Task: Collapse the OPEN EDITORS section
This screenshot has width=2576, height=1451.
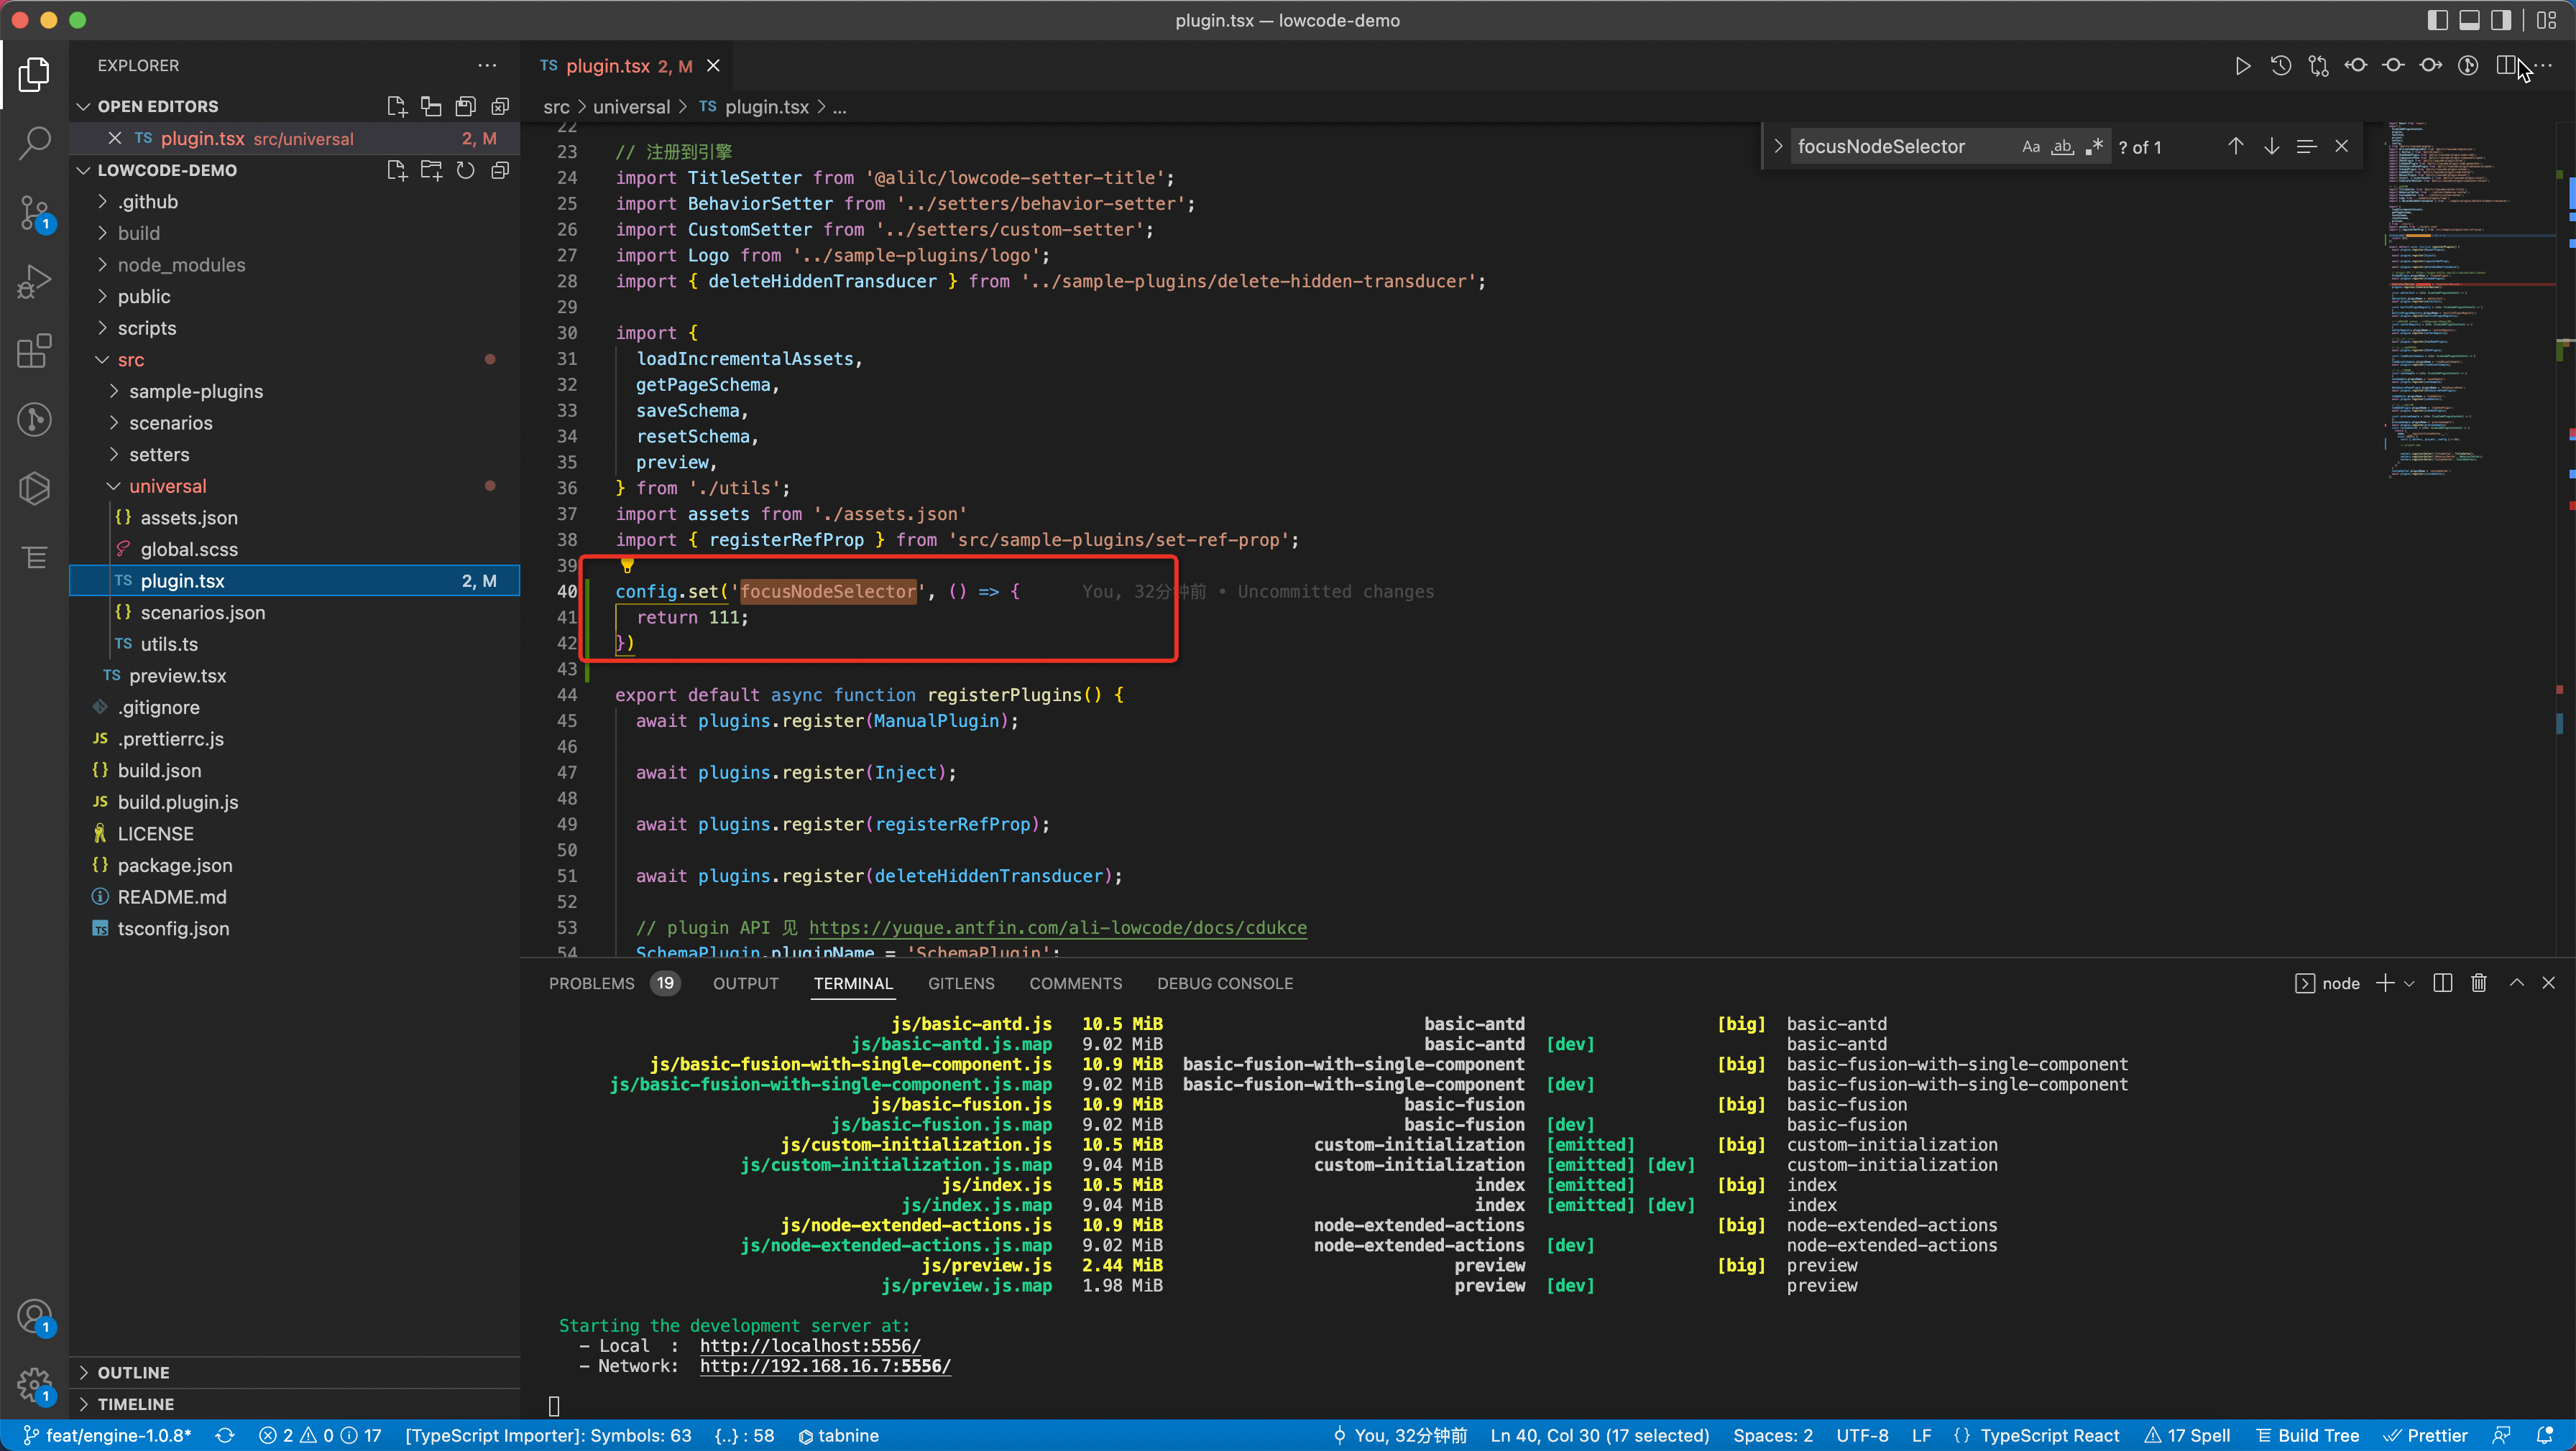Action: pos(84,107)
